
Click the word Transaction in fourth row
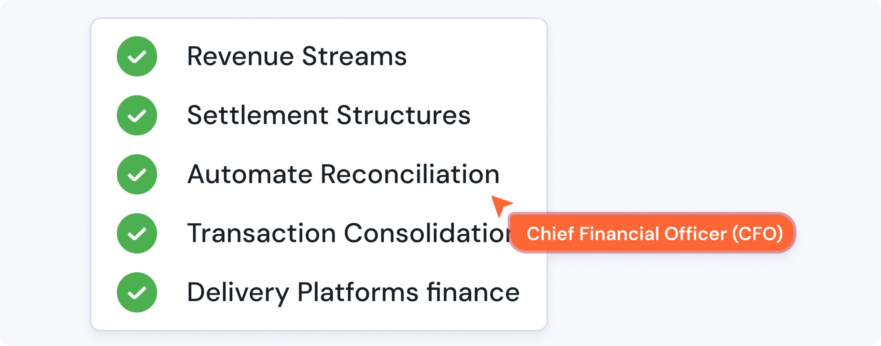tap(262, 234)
